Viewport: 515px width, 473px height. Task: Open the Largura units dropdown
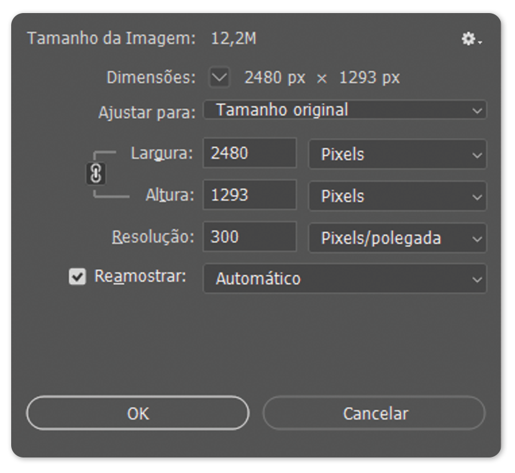click(397, 155)
